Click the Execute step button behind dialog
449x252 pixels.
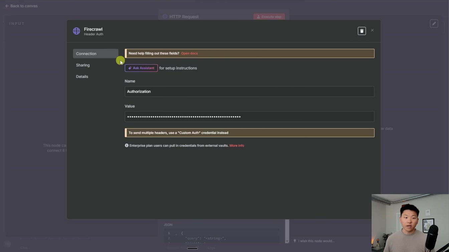(269, 17)
